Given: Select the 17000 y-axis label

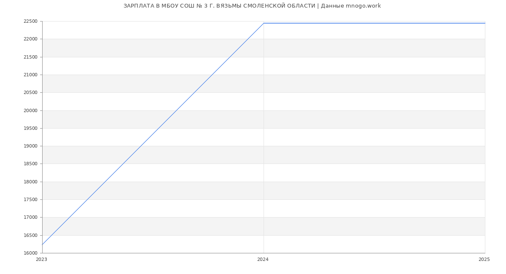Looking at the screenshot, I should pos(30,218).
